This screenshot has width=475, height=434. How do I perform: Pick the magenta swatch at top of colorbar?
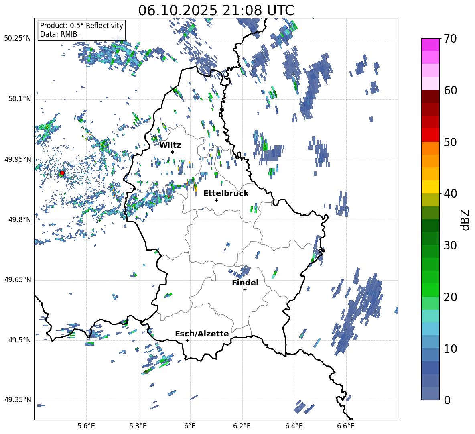click(430, 45)
